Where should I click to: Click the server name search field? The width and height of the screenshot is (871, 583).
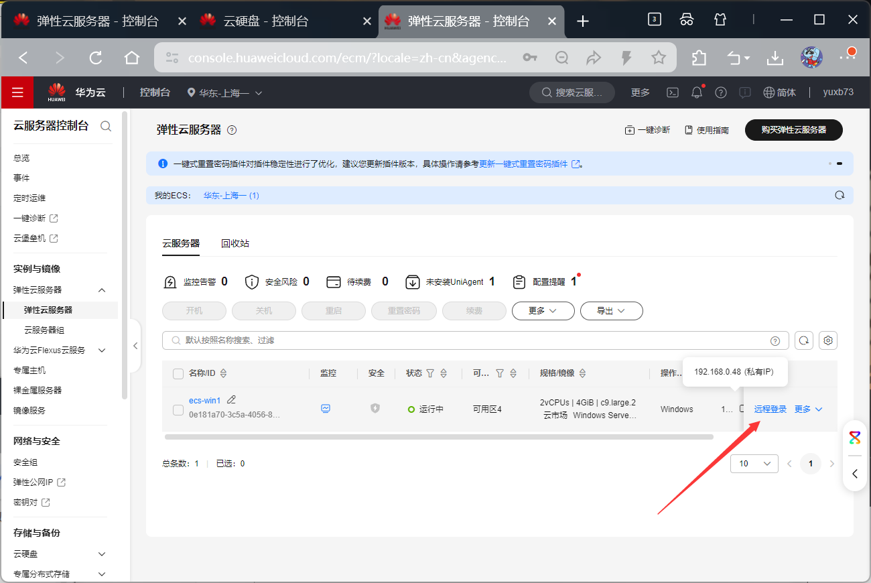point(476,340)
